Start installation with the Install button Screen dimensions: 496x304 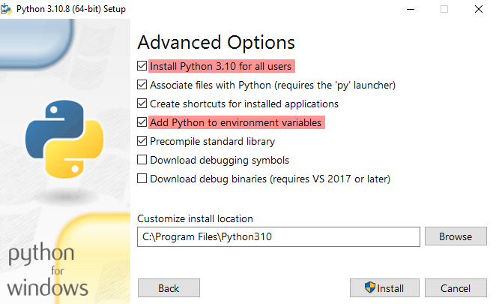(x=384, y=288)
